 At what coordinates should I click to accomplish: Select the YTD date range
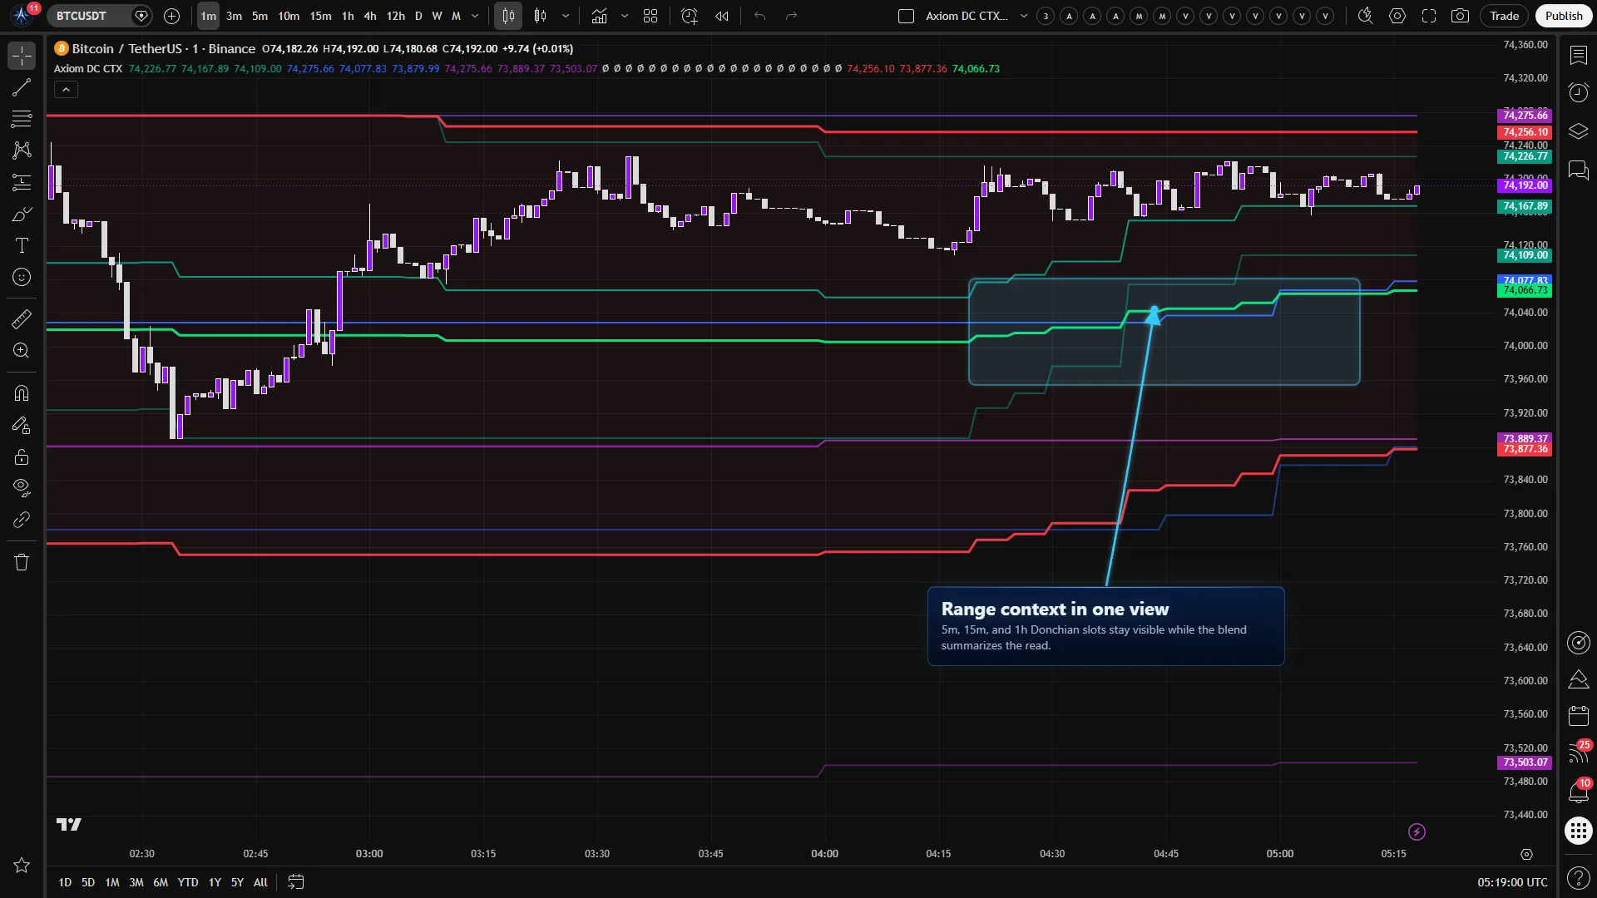(x=188, y=882)
